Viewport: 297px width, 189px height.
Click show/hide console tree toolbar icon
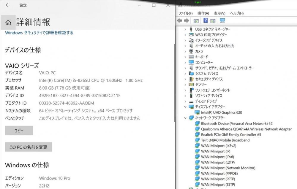196,21
